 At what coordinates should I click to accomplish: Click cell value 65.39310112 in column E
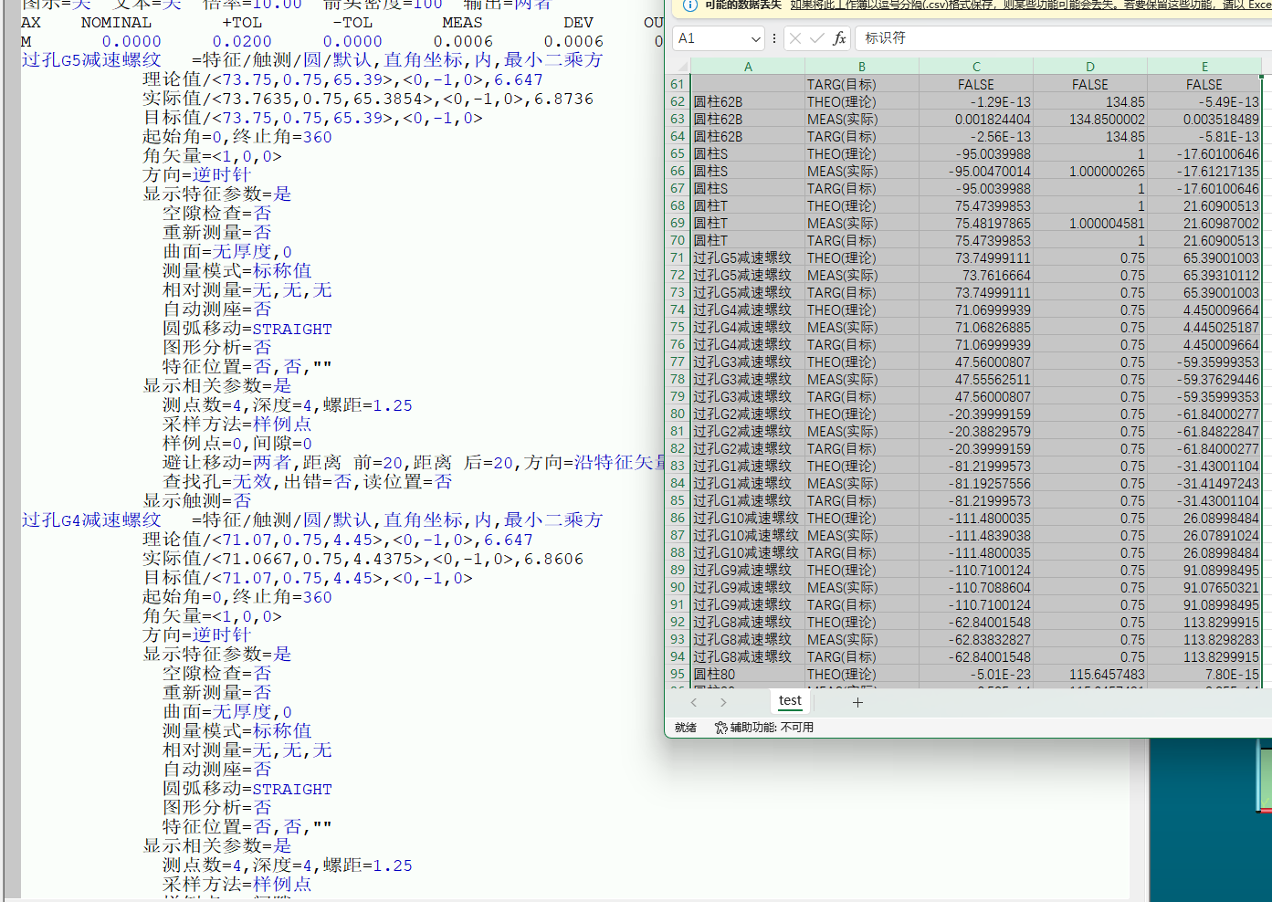(x=1204, y=275)
